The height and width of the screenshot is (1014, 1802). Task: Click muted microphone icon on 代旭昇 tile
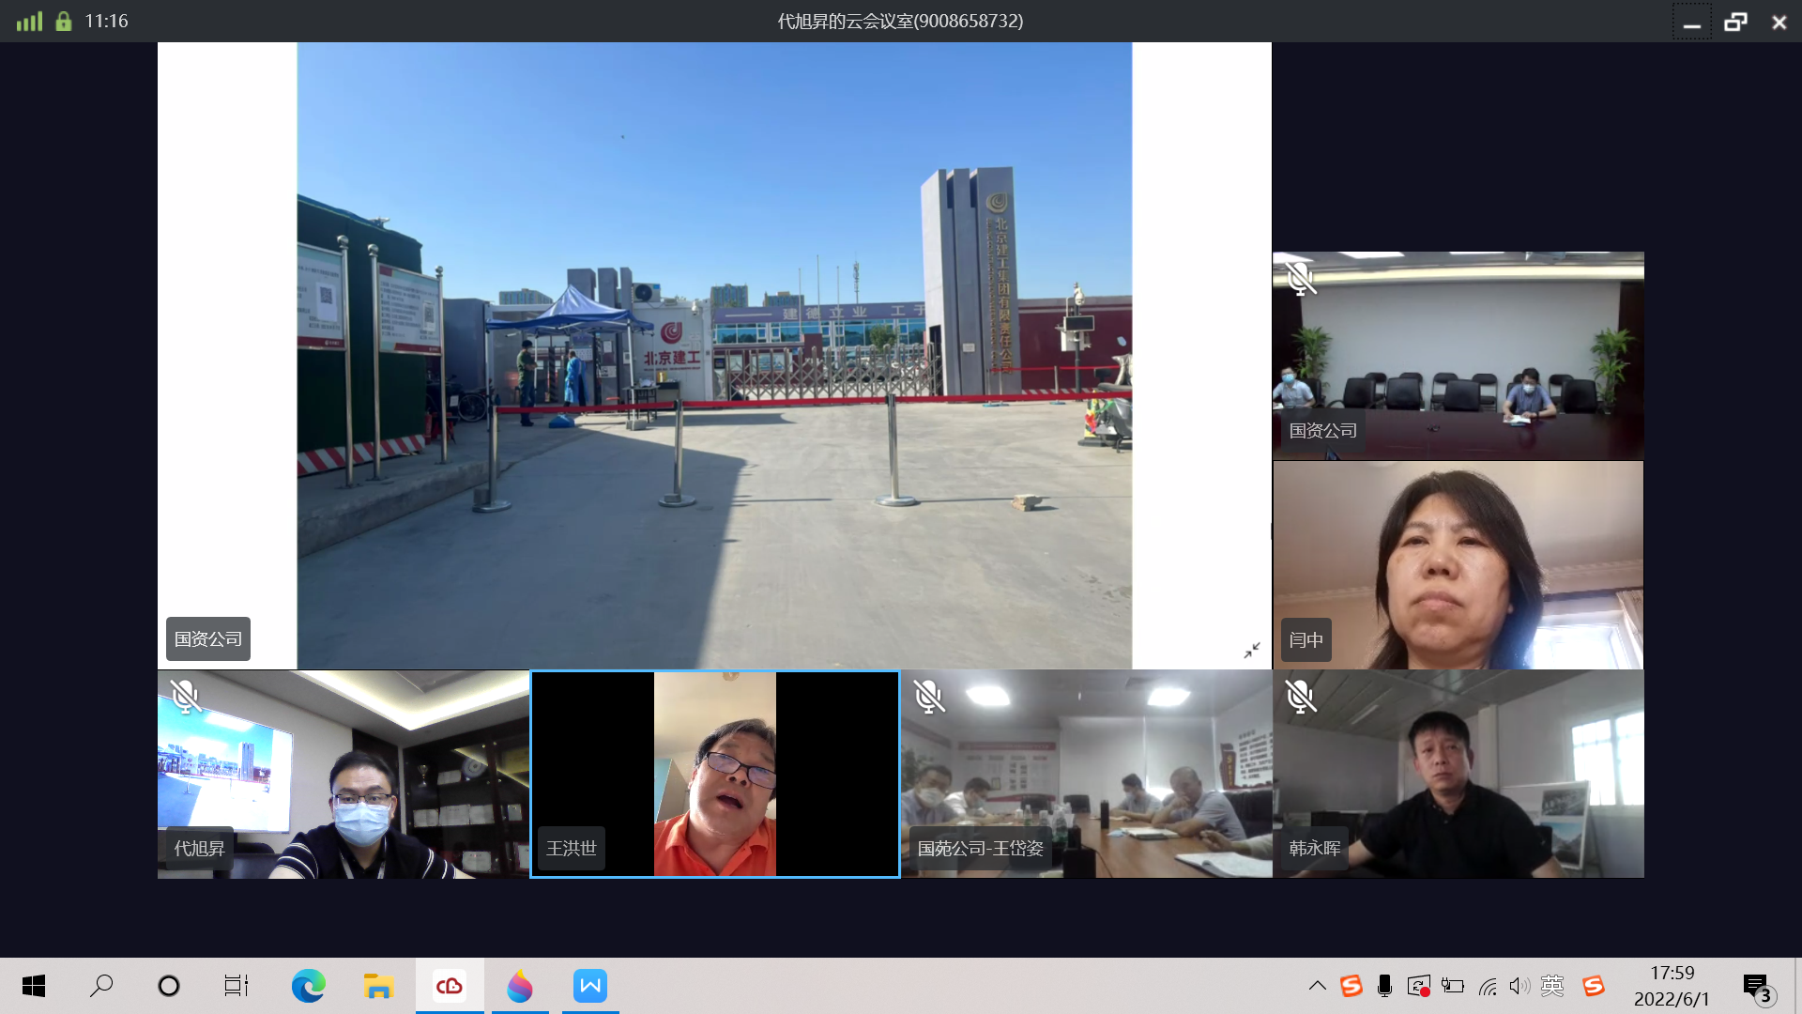185,697
